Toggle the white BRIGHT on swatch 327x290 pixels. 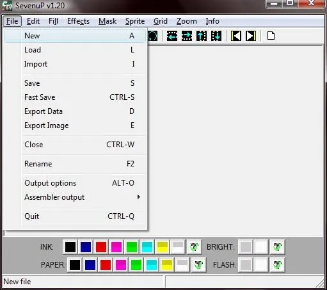[x=260, y=247]
